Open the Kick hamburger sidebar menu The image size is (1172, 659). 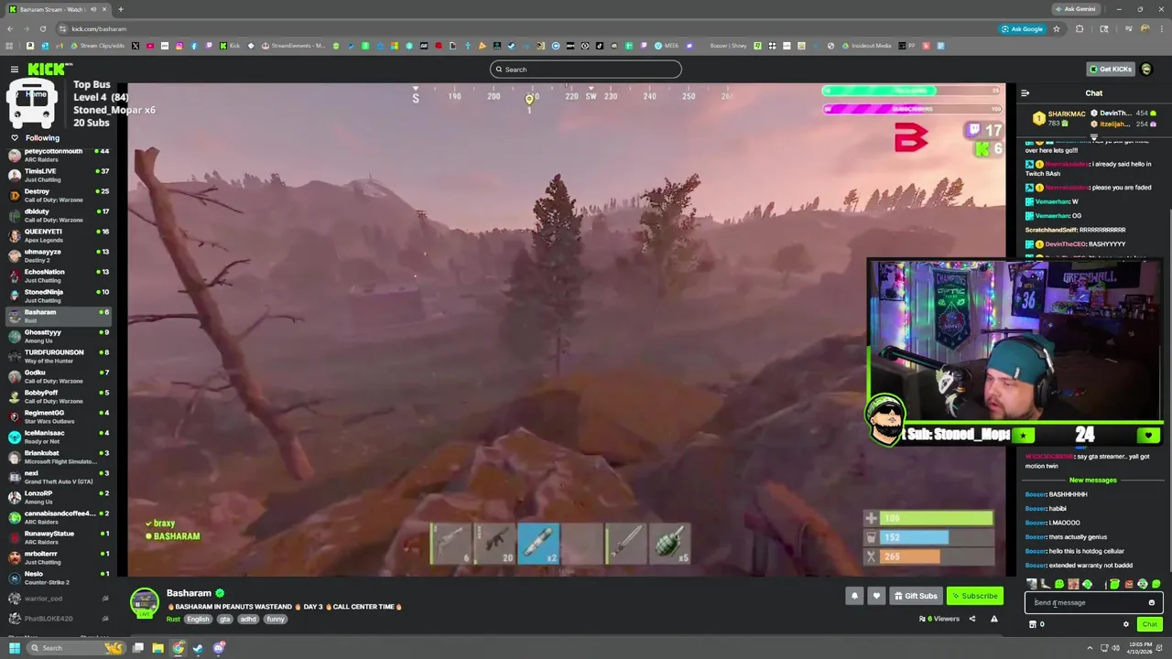[x=15, y=70]
